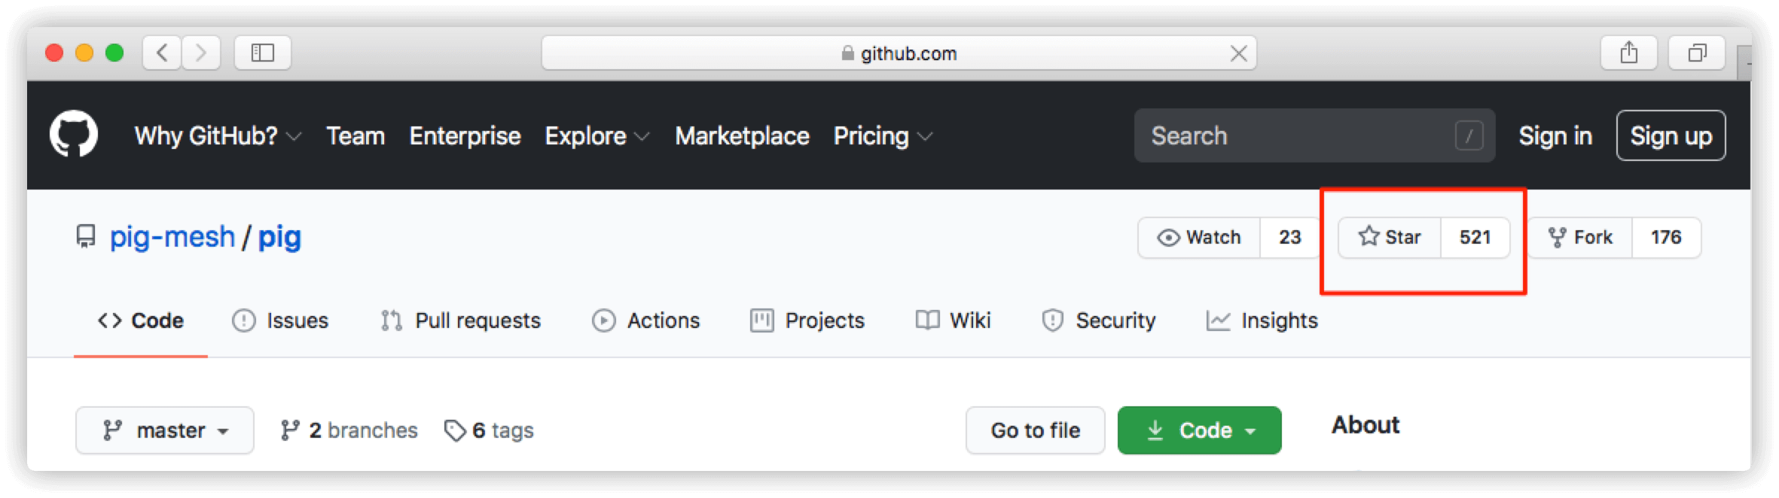
Task: Click Safari's sidebar toggle icon
Action: (262, 53)
